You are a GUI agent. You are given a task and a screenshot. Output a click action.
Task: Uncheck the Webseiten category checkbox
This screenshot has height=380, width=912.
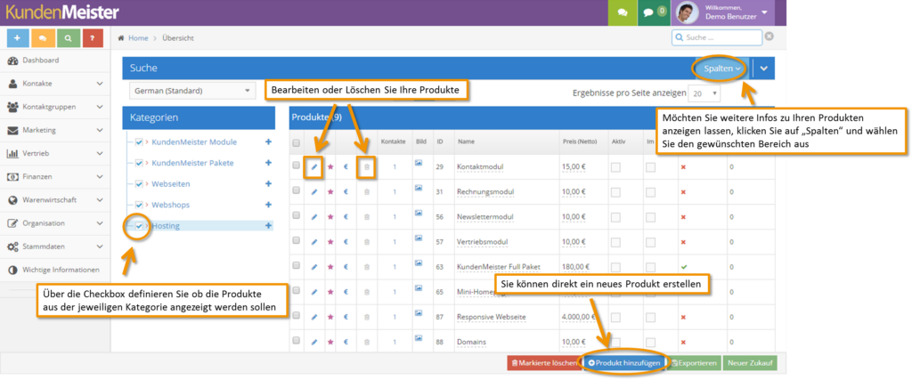pos(139,184)
